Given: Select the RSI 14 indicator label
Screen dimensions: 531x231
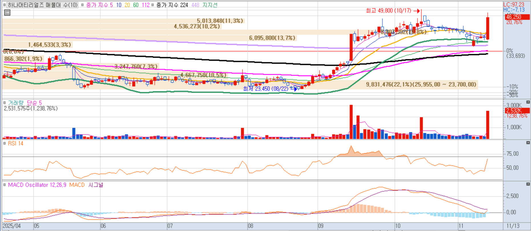Looking at the screenshot, I should (16, 143).
